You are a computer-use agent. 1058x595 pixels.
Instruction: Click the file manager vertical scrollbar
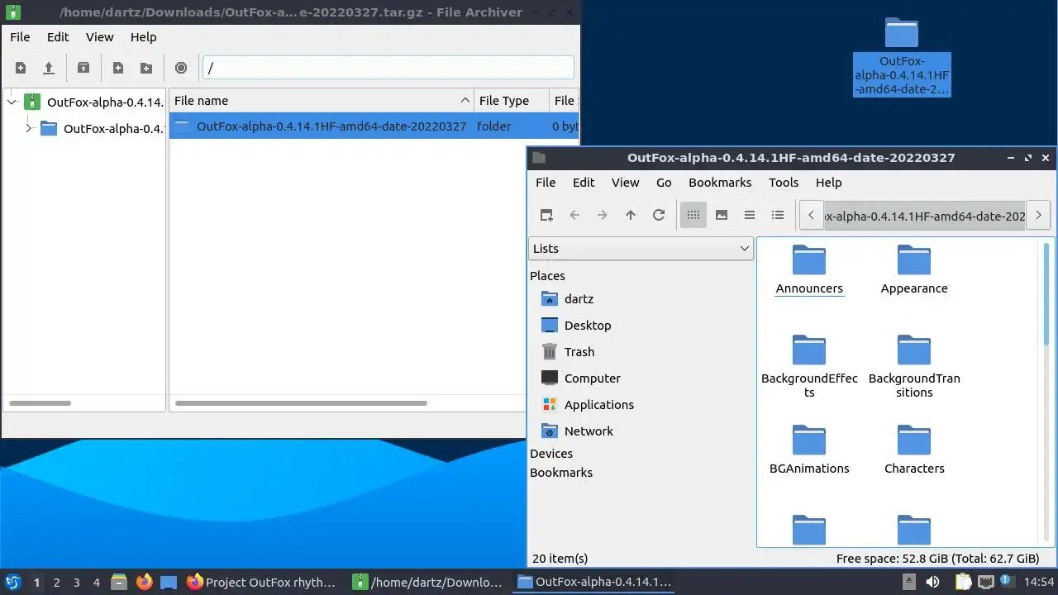pyautogui.click(x=1048, y=293)
